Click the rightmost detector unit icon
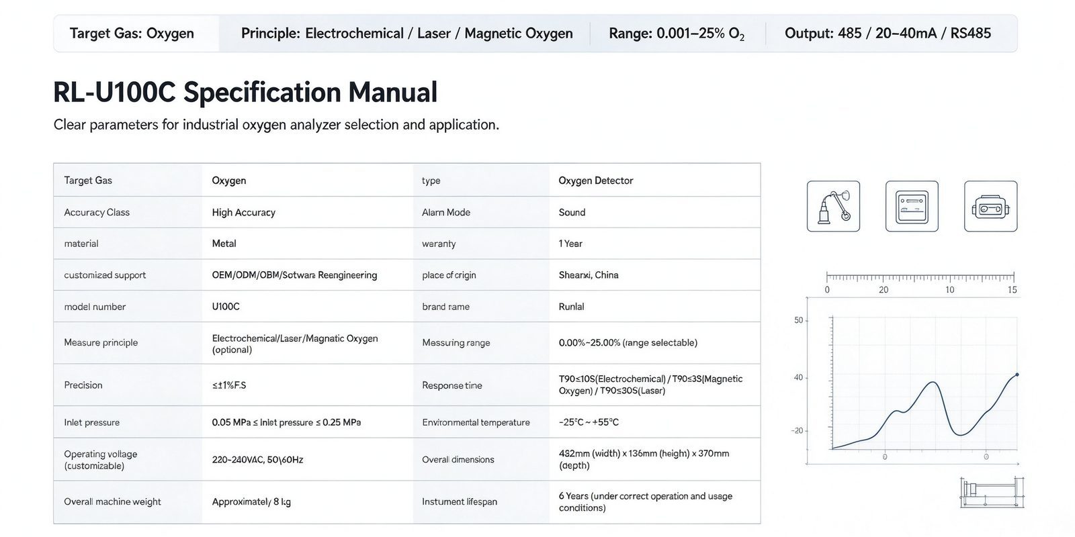 (x=990, y=206)
